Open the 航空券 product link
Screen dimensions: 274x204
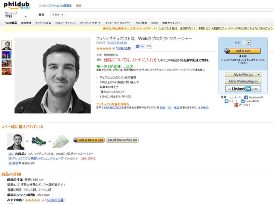[16, 163]
